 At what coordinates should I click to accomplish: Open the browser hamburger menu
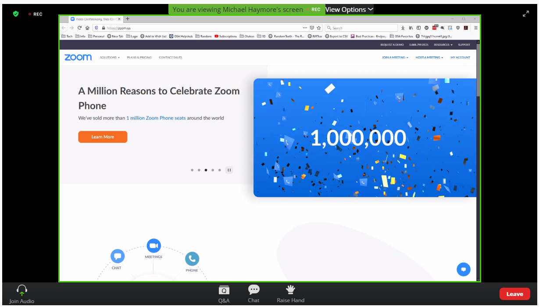476,28
